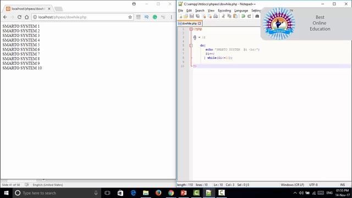Open the Language menu in Notepad++

point(241,10)
